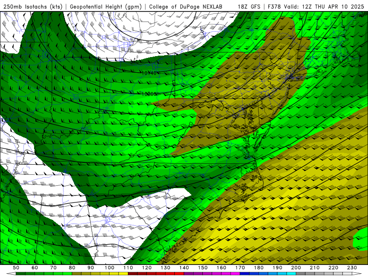Click the 180 kt legend value
The image size is (368, 276).
[x=259, y=268]
